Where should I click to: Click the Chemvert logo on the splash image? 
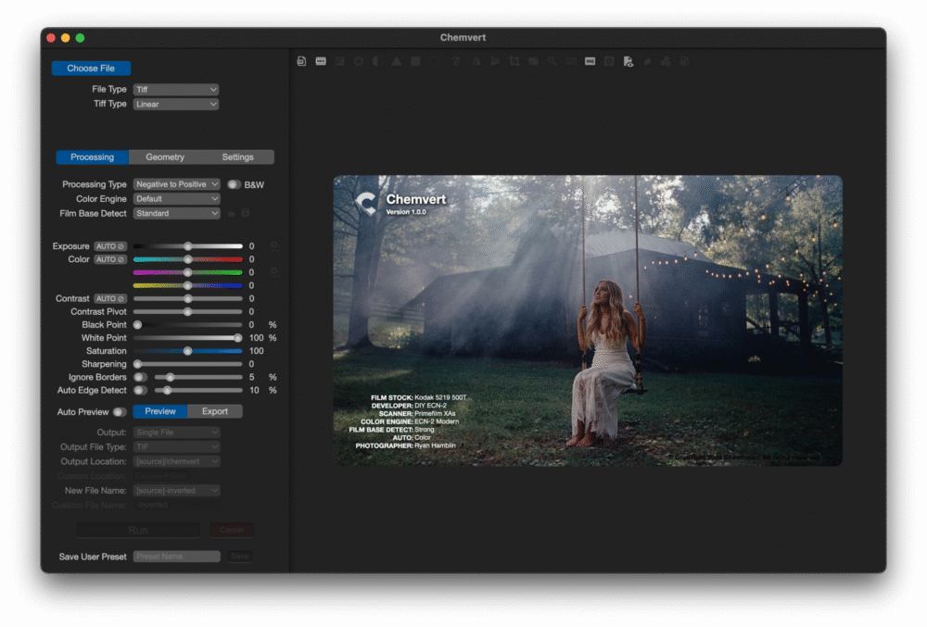(366, 204)
